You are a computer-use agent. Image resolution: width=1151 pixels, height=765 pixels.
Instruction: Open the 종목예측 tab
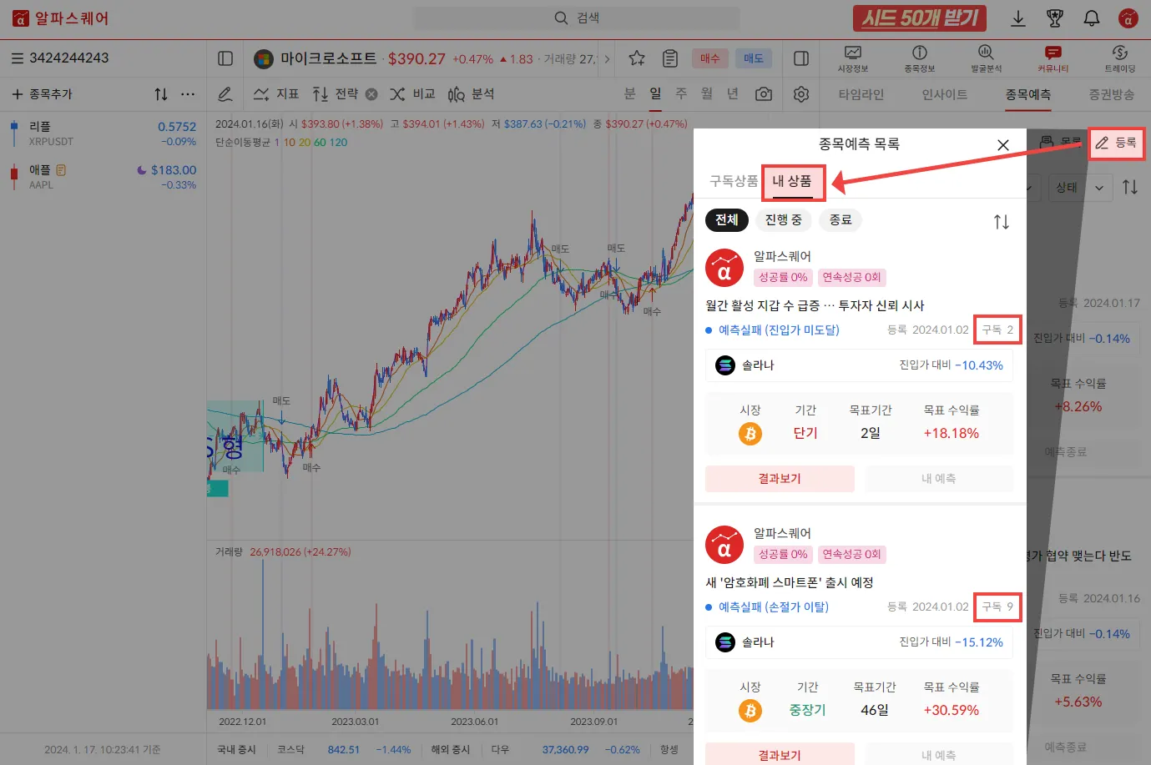coord(1028,95)
